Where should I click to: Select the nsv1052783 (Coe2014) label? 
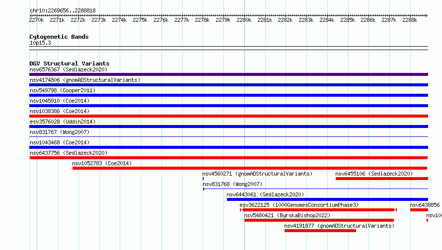tap(102, 163)
